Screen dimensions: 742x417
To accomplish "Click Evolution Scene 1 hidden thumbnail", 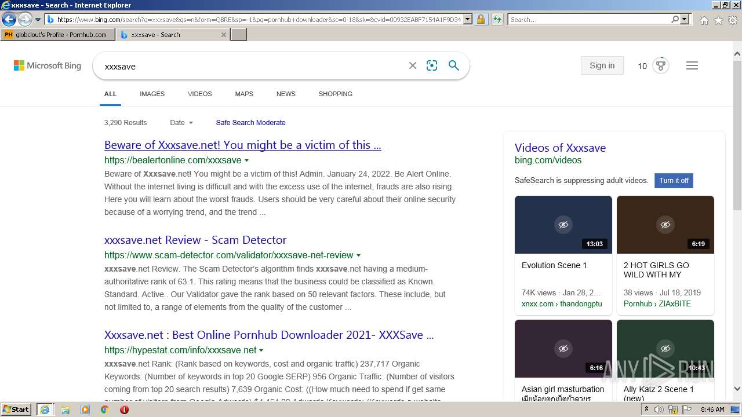I will click(563, 225).
